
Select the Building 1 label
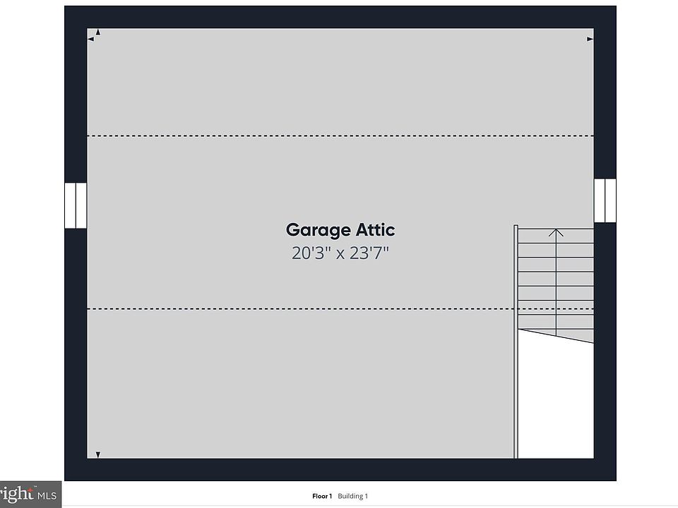pos(352,496)
